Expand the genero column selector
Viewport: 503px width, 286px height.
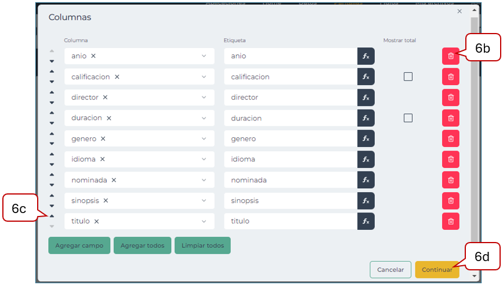204,139
